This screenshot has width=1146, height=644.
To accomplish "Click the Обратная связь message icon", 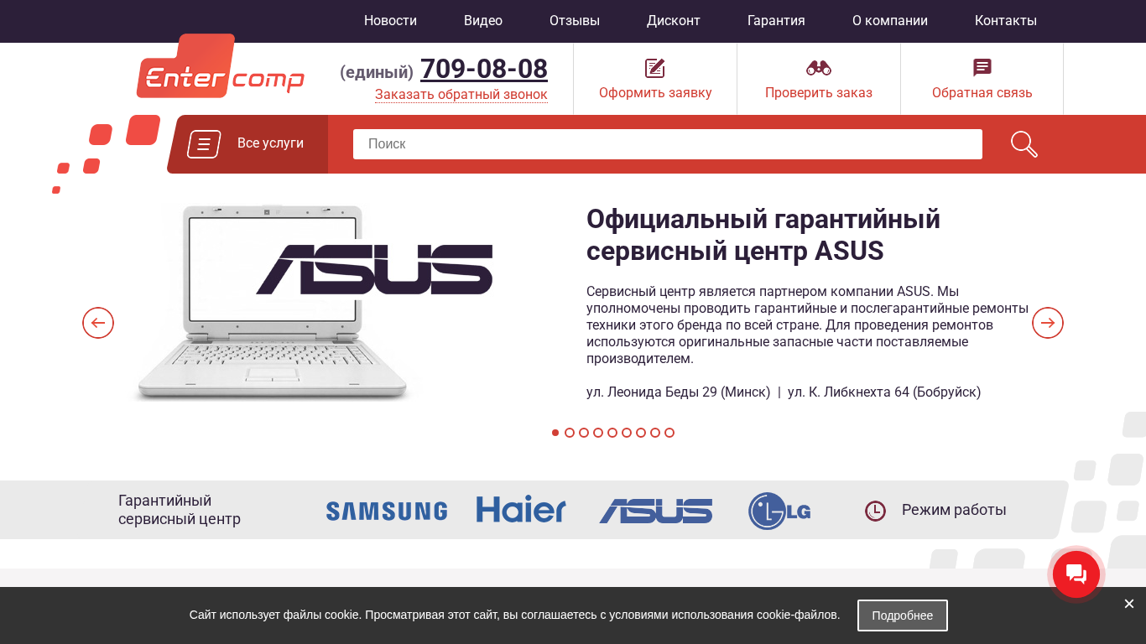I will 982,68.
